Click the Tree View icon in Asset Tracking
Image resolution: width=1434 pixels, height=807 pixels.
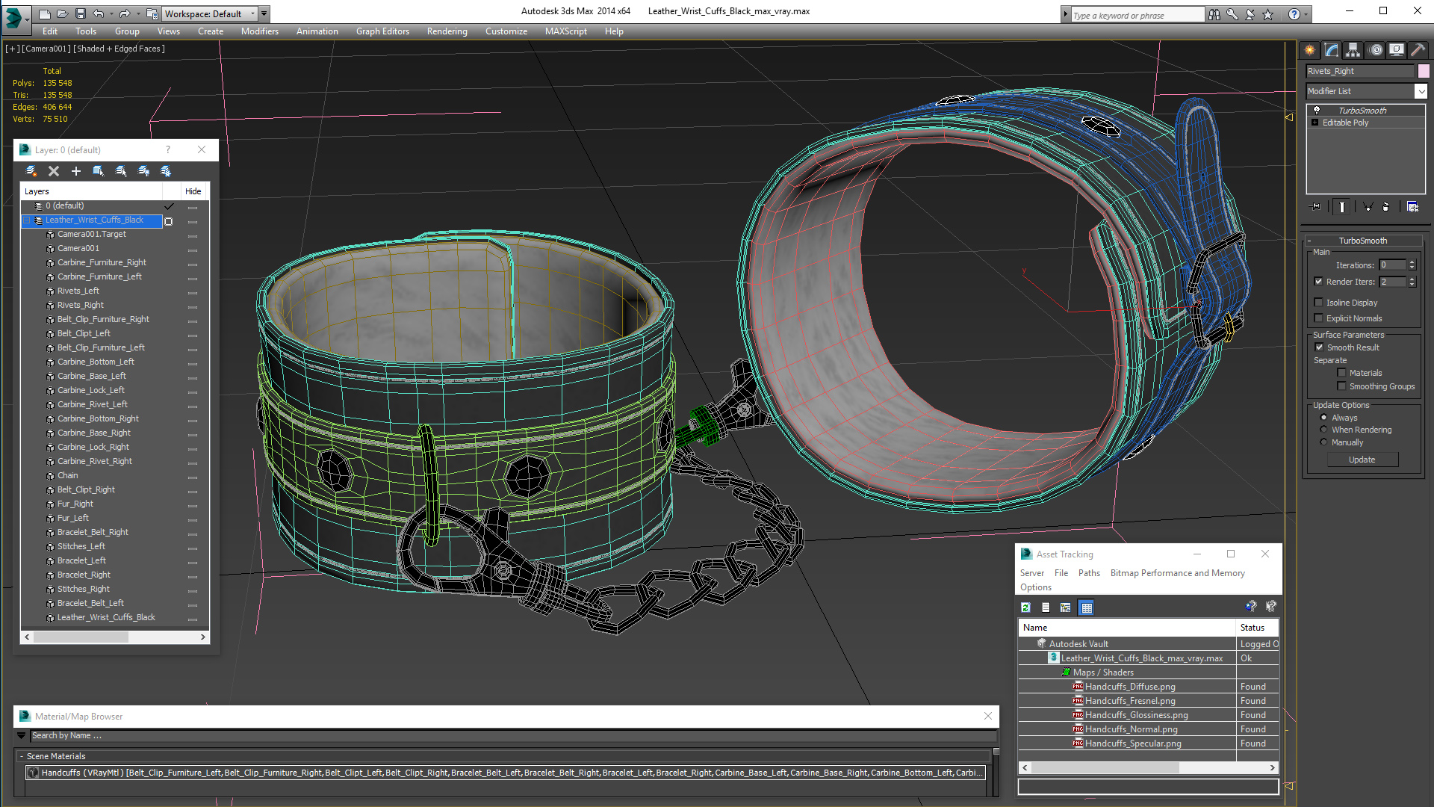pos(1066,607)
